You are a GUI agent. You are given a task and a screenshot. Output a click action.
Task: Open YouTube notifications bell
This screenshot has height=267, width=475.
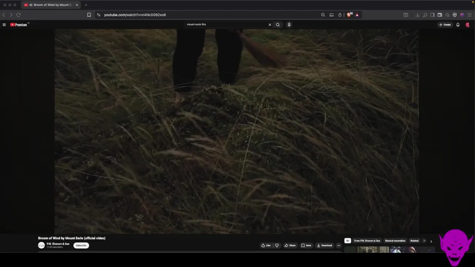point(458,25)
